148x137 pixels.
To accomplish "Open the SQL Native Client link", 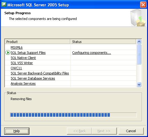I will pos(23,58).
